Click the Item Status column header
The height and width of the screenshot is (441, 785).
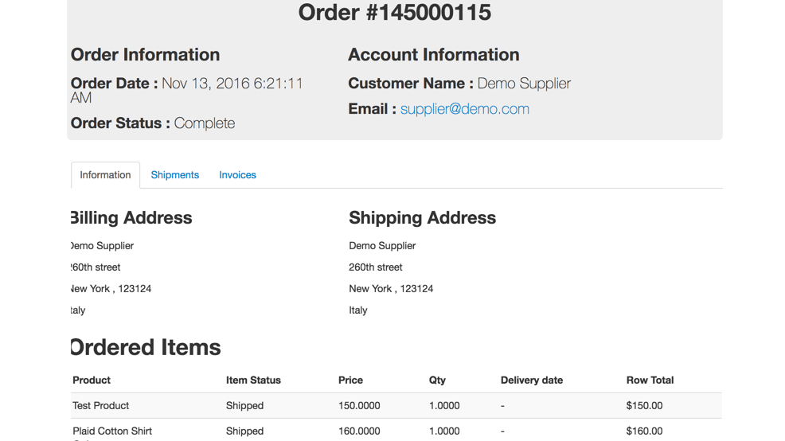point(253,381)
